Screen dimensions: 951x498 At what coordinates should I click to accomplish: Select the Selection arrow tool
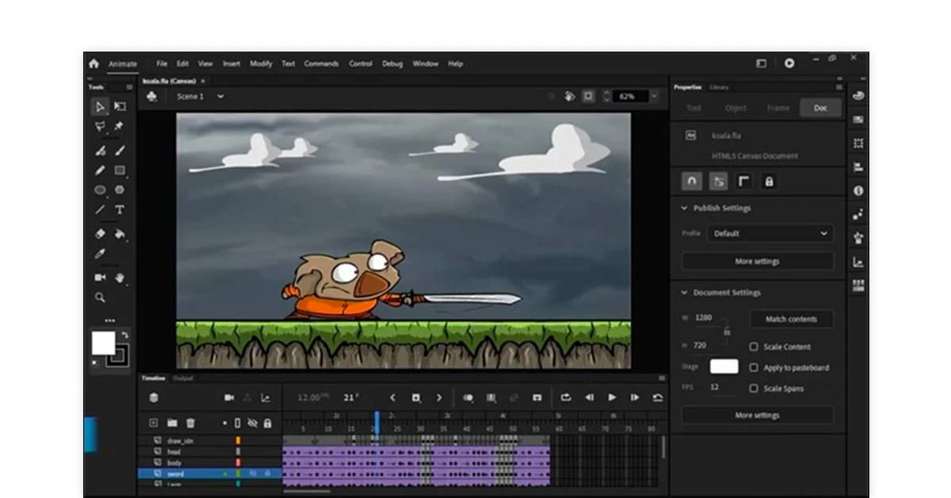coord(99,106)
